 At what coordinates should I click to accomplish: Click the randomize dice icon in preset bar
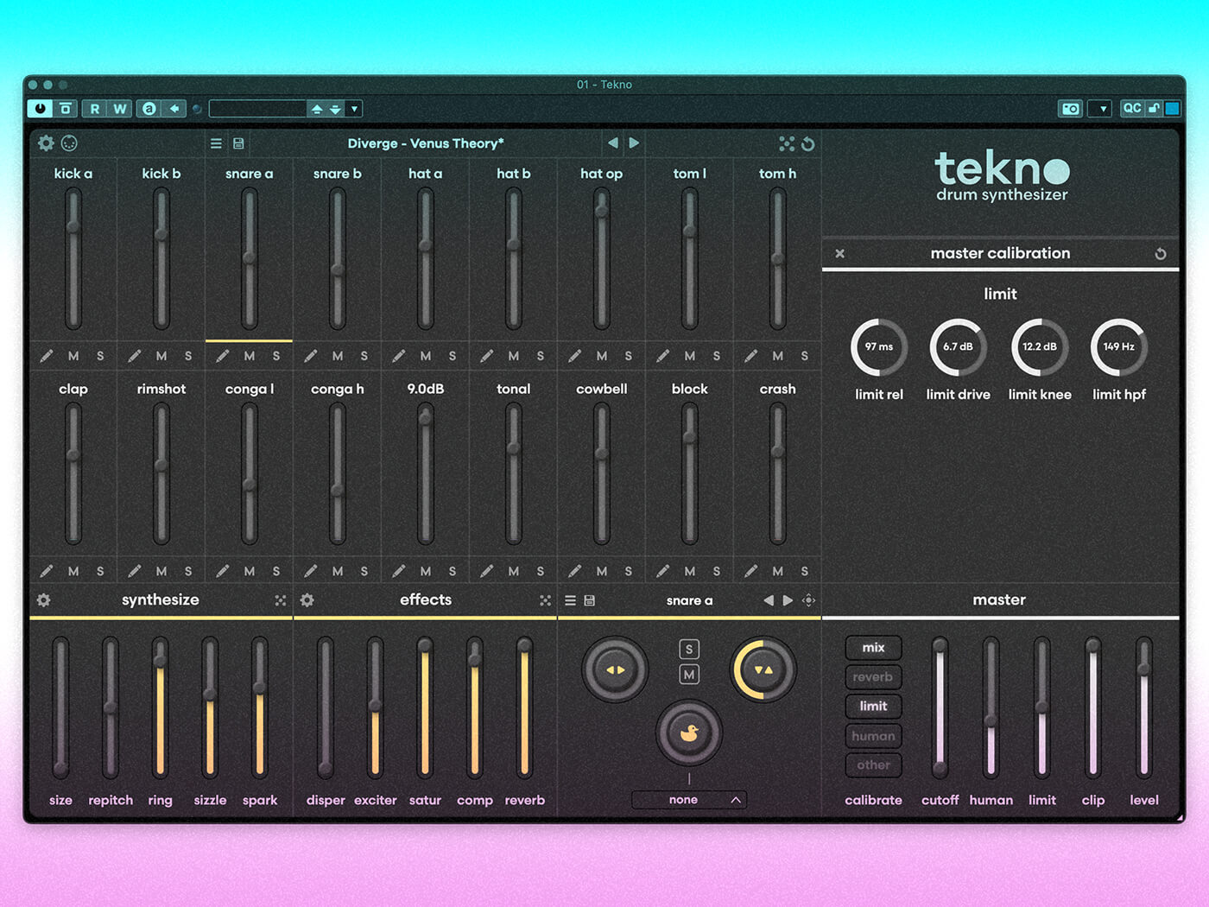click(x=786, y=143)
